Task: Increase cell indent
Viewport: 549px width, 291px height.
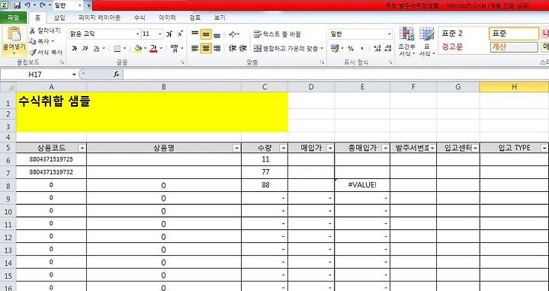Action: 243,48
